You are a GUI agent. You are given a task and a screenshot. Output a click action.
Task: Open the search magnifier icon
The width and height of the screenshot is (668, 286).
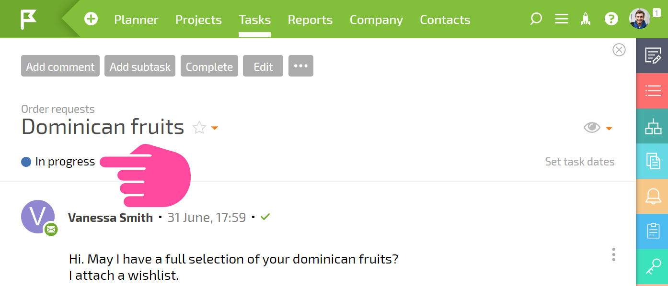coord(536,19)
